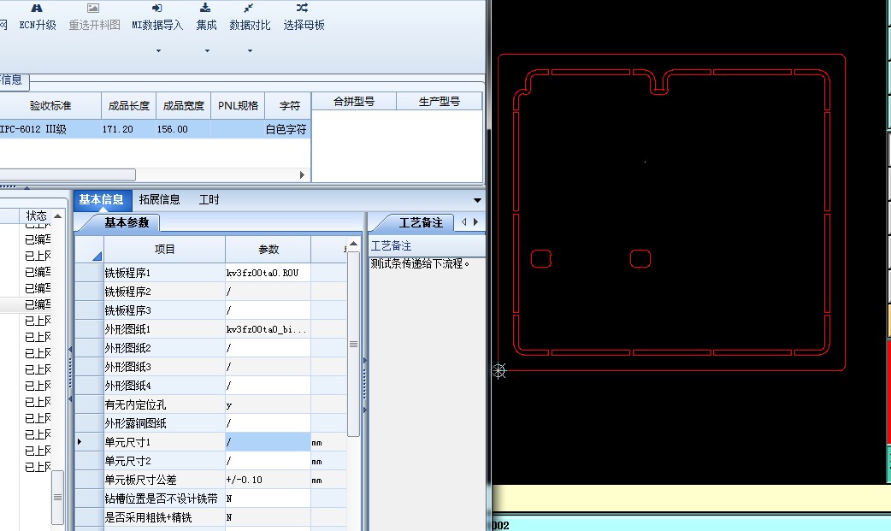891x531 pixels.
Task: Click the 字符 column header
Action: [x=289, y=106]
